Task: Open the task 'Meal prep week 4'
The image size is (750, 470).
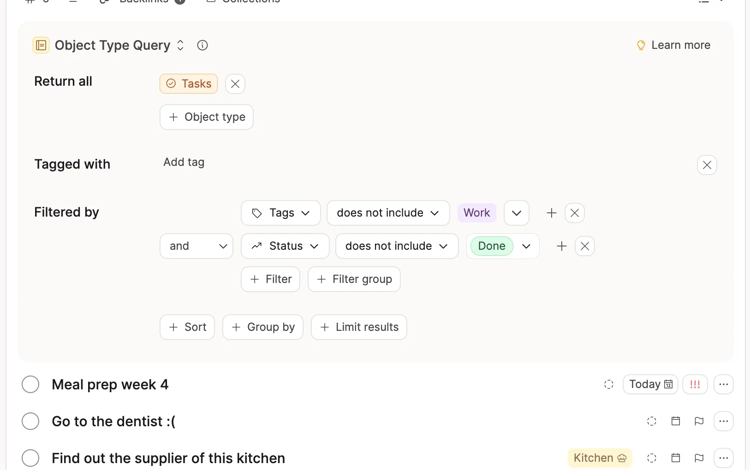Action: (110, 384)
